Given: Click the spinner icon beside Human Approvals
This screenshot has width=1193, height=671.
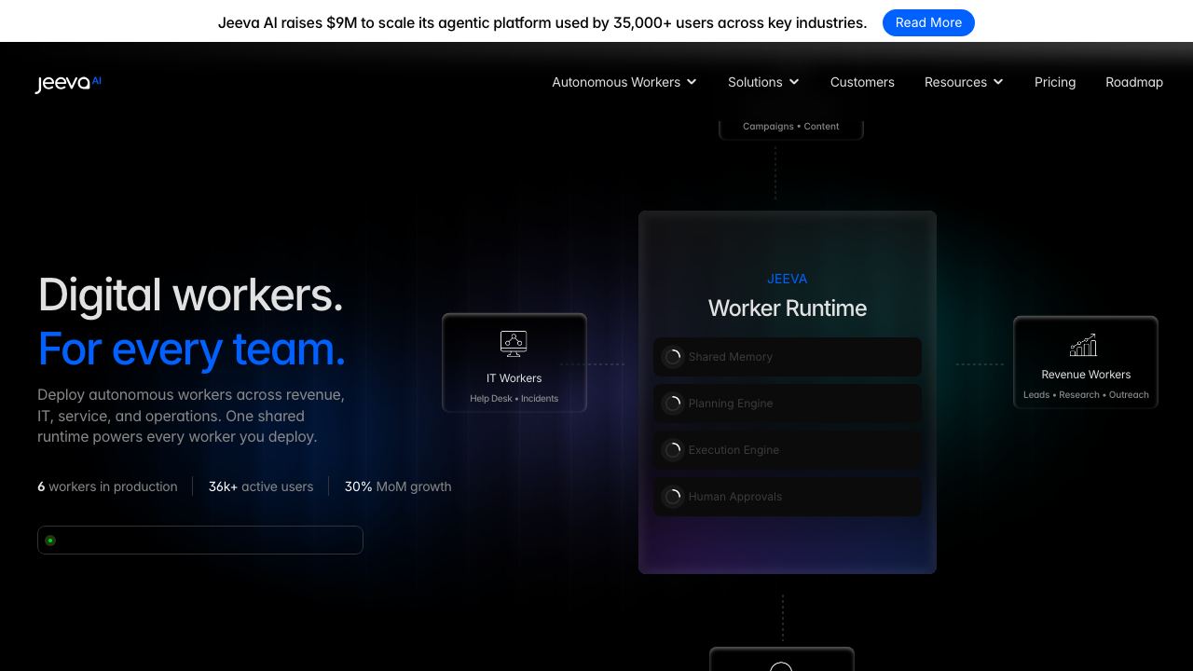Looking at the screenshot, I should click(x=673, y=497).
